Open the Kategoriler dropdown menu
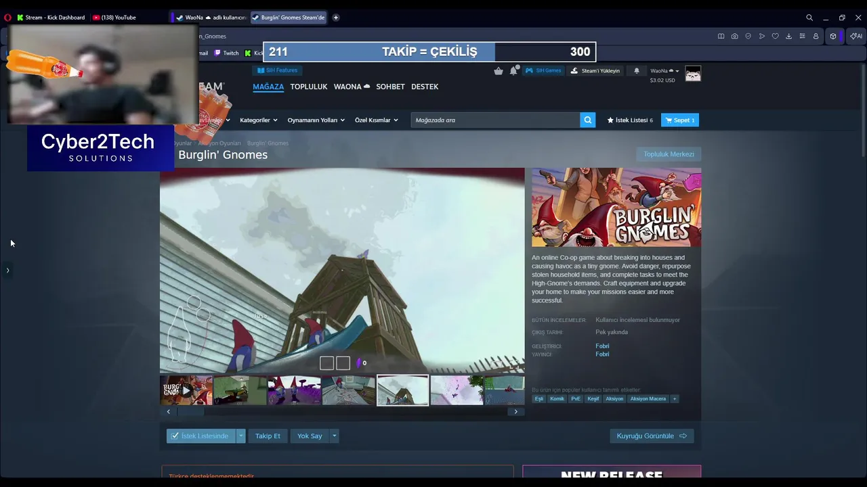867x487 pixels. (258, 120)
